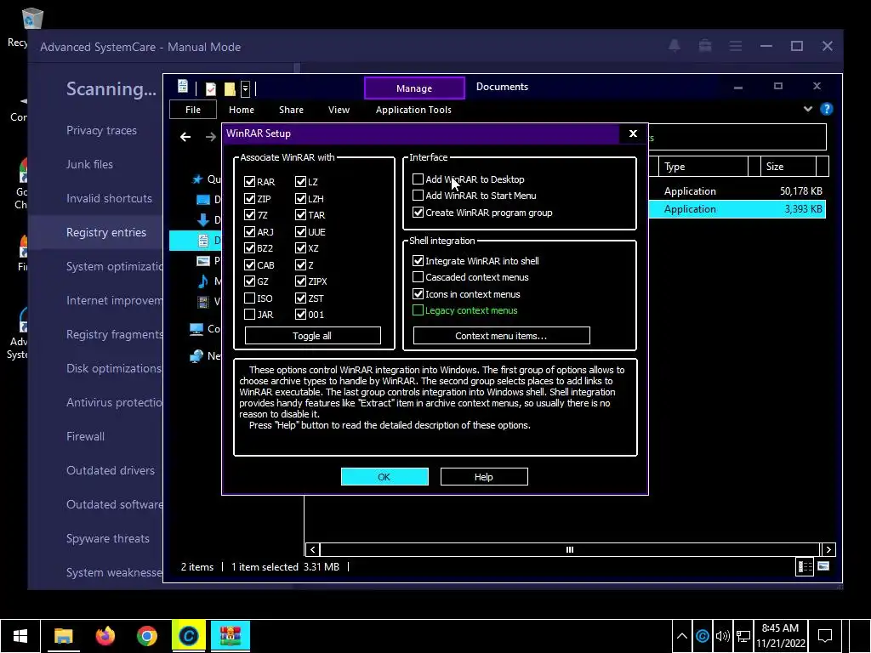Go back in Explorer navigation
Image resolution: width=871 pixels, height=653 pixels.
(185, 137)
